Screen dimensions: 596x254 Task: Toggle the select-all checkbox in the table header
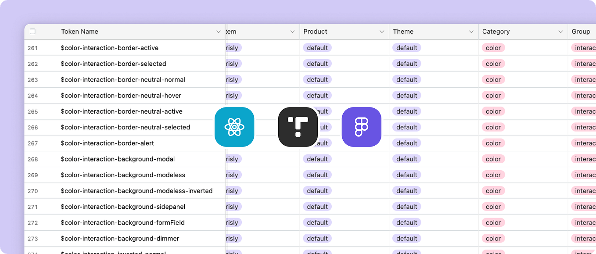pyautogui.click(x=33, y=31)
